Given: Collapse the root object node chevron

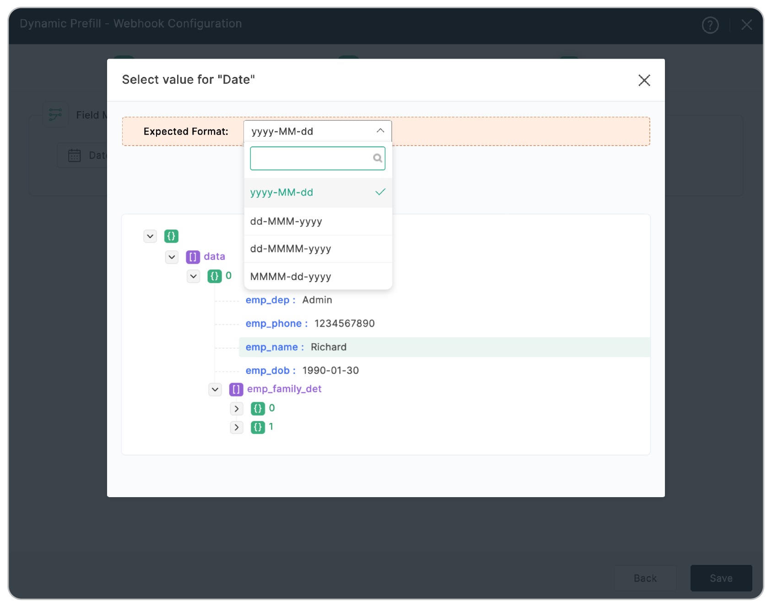Looking at the screenshot, I should (150, 236).
